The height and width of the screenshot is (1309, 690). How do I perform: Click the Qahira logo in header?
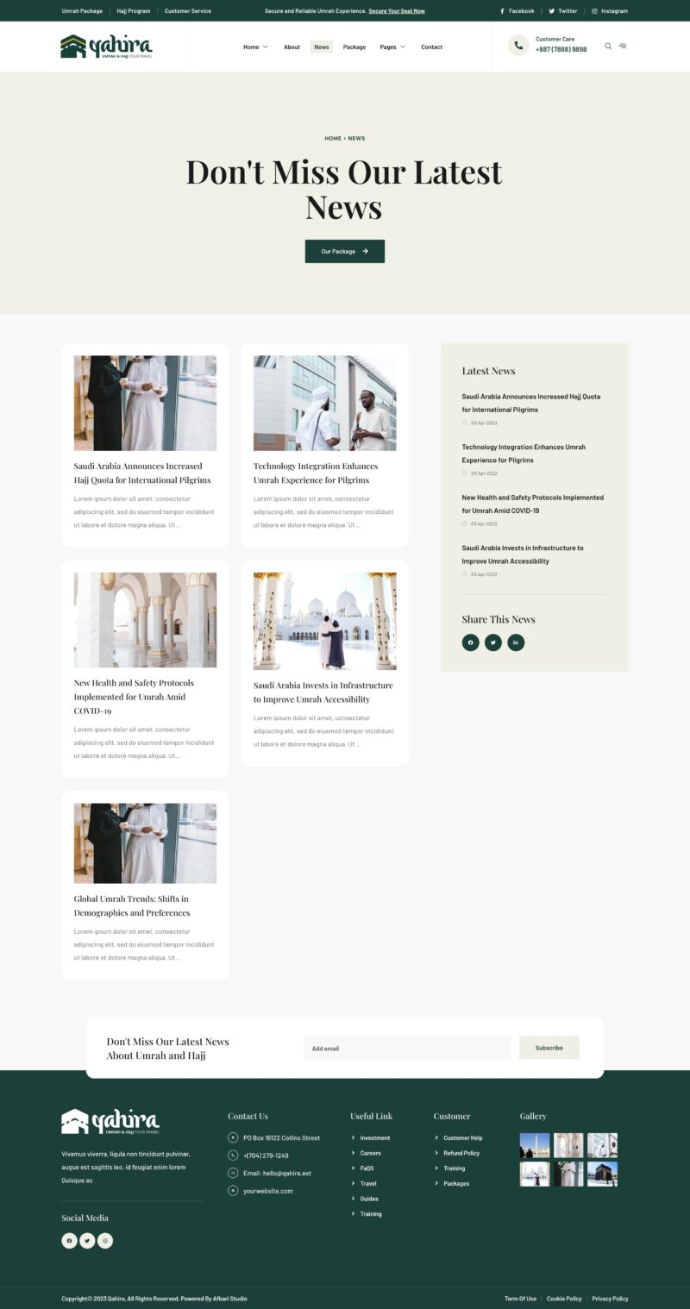(106, 47)
